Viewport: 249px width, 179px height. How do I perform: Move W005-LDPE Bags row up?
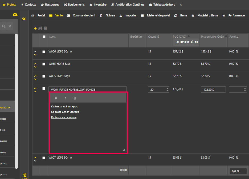point(35,76)
